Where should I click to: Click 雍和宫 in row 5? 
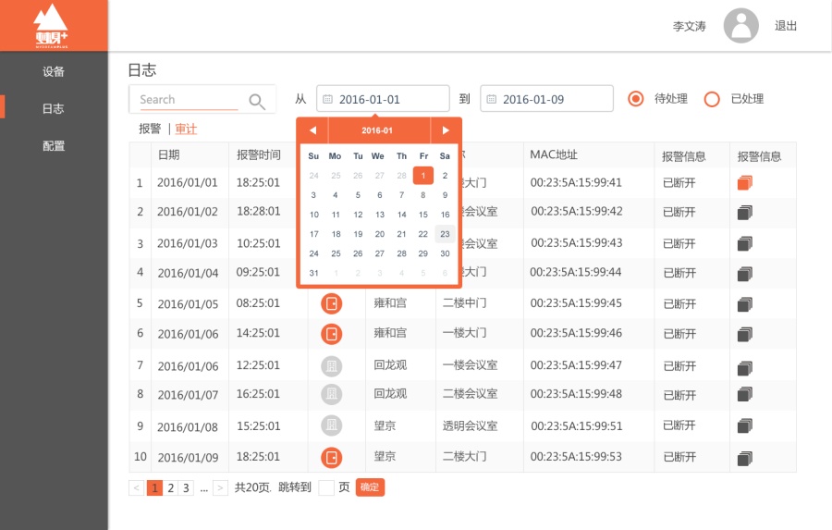pyautogui.click(x=390, y=303)
